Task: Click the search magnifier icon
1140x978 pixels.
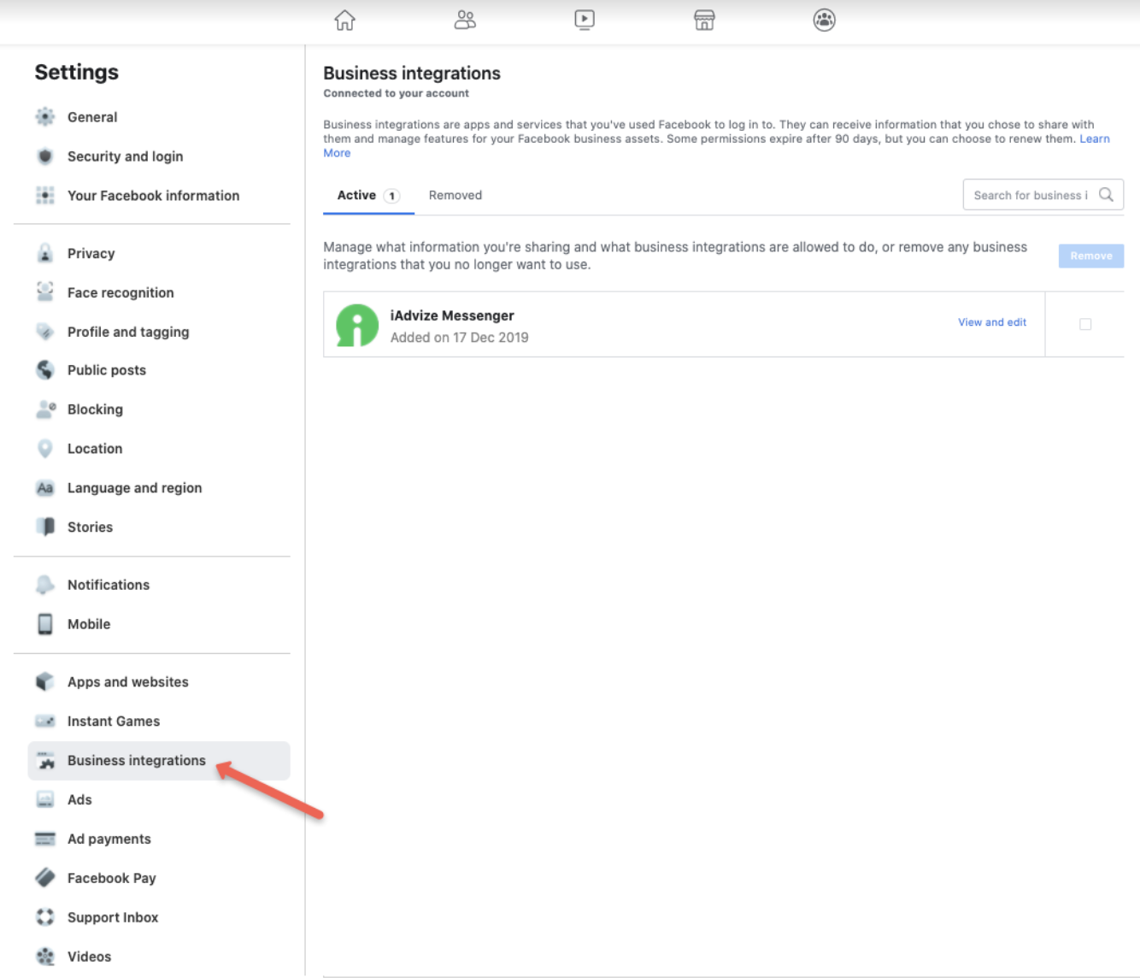Action: click(x=1106, y=195)
